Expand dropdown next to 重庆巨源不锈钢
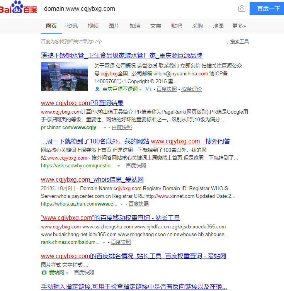Screen dimensions: 284x291 (140, 89)
